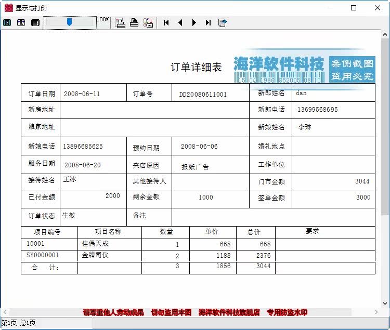Go to previous page
This screenshot has height=330, width=390.
pos(180,23)
